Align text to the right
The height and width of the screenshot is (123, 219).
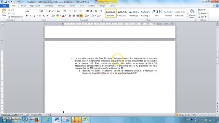point(77,16)
